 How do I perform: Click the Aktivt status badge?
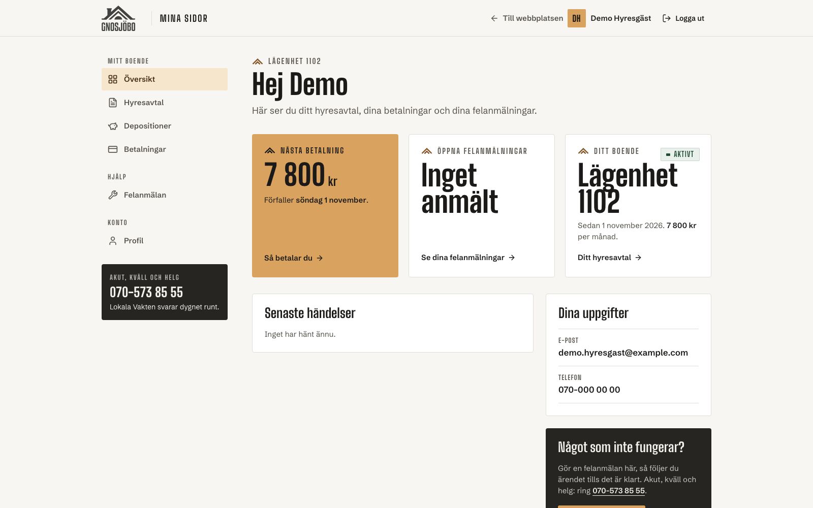point(680,154)
